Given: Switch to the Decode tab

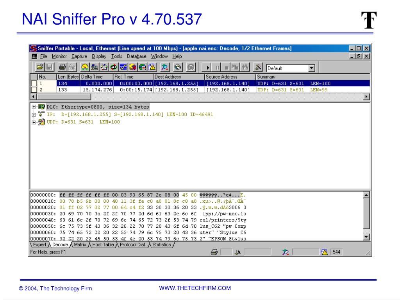Looking at the screenshot, I should (x=60, y=245).
